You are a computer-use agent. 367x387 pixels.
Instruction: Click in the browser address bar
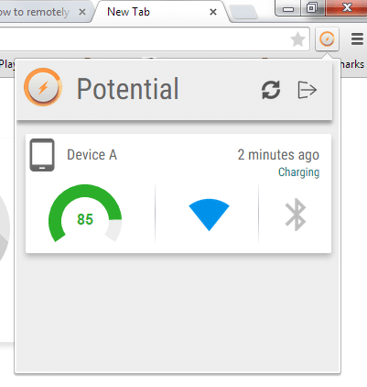[144, 39]
